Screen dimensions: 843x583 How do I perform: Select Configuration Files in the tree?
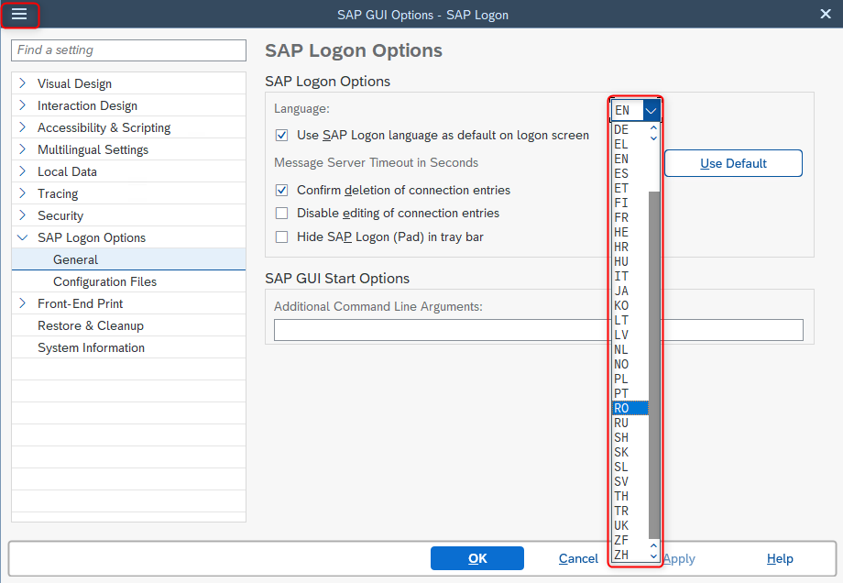[104, 281]
